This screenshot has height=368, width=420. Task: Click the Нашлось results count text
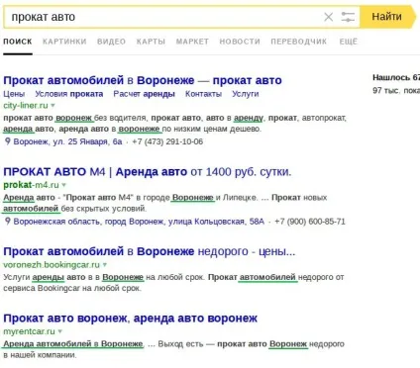click(x=396, y=78)
